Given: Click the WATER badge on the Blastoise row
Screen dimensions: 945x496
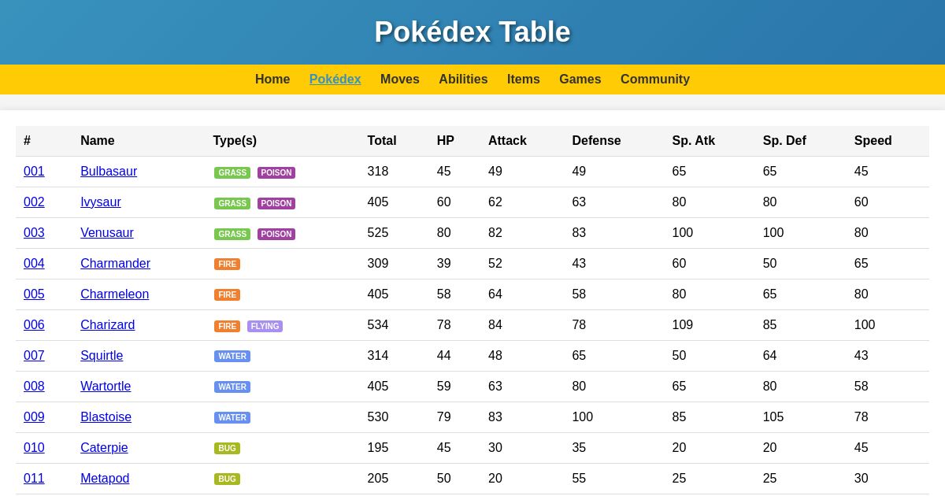Looking at the screenshot, I should (x=232, y=417).
